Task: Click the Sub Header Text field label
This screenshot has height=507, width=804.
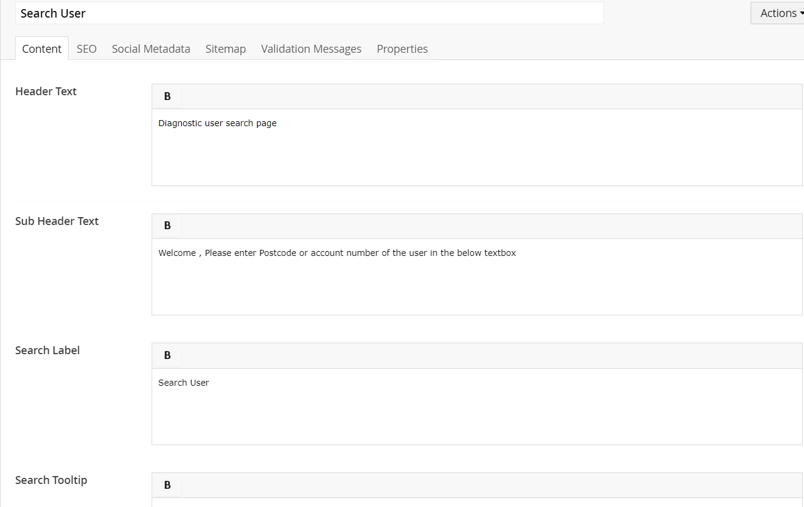Action: pyautogui.click(x=57, y=221)
